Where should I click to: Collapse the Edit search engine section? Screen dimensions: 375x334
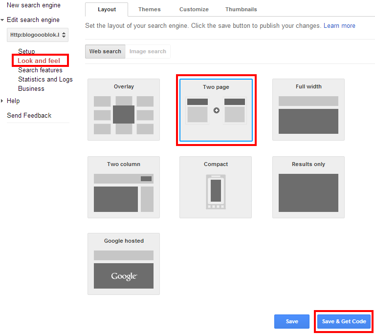pos(2,20)
